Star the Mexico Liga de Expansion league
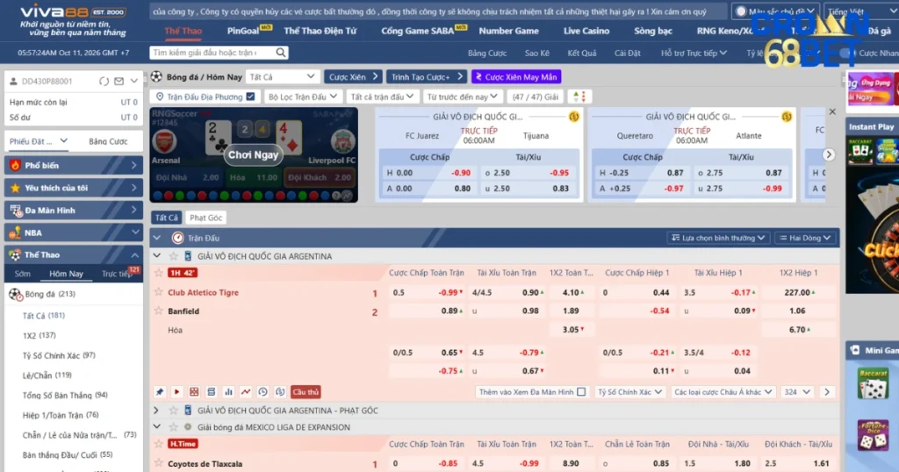Image resolution: width=899 pixels, height=472 pixels. pos(173,427)
